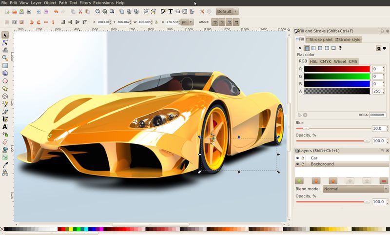This screenshot has width=390, height=235.
Task: Switch to CMYK color tab
Action: (326, 61)
